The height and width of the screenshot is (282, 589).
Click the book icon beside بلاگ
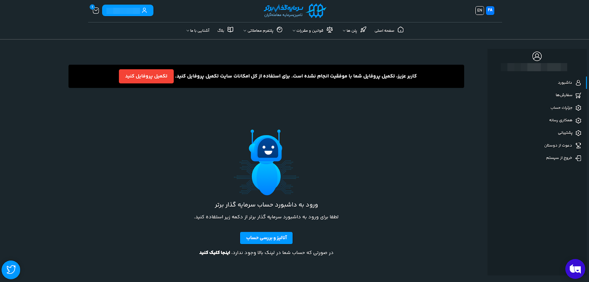pyautogui.click(x=230, y=30)
